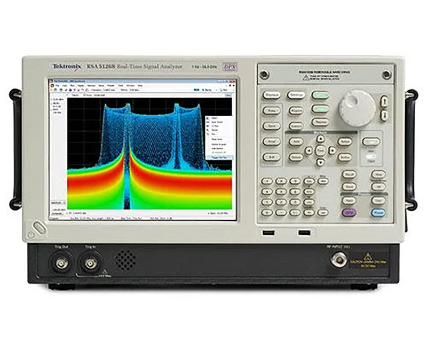
Task: Push the Recall key
Action: tap(349, 174)
